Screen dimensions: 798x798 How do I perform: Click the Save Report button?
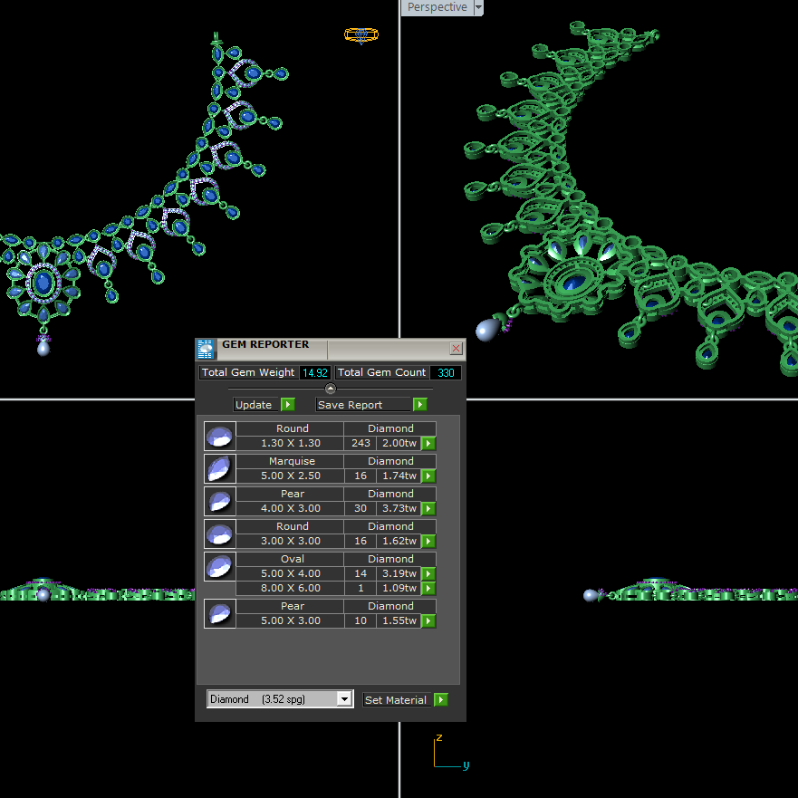point(370,405)
